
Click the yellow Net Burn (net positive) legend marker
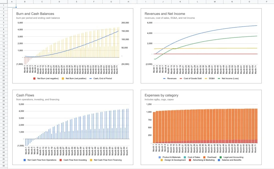pos(62,78)
